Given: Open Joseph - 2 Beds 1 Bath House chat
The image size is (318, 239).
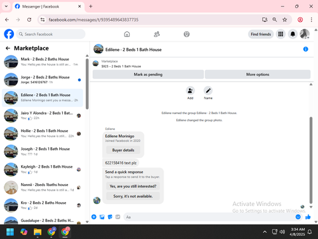Looking at the screenshot, I should pyautogui.click(x=43, y=152).
